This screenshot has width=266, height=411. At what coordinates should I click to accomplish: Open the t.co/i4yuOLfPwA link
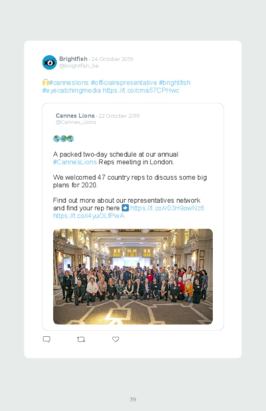88,215
